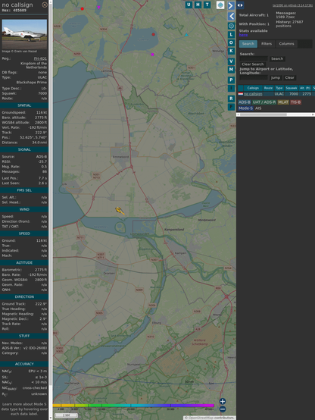Click the red aircraft dot near the upper-center lake
The image size is (315, 420).
coord(154,34)
